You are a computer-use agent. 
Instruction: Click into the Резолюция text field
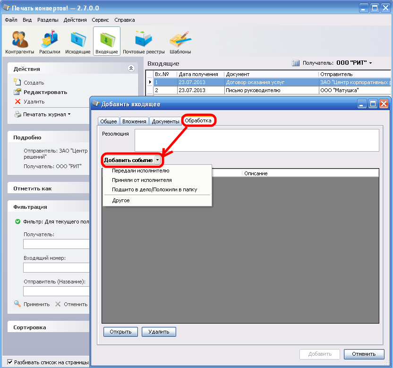[x=256, y=140]
